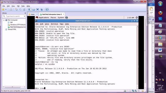Toggle the thumbnail bar view icon
This screenshot has width=166, height=93.
pyautogui.click(x=34, y=10)
